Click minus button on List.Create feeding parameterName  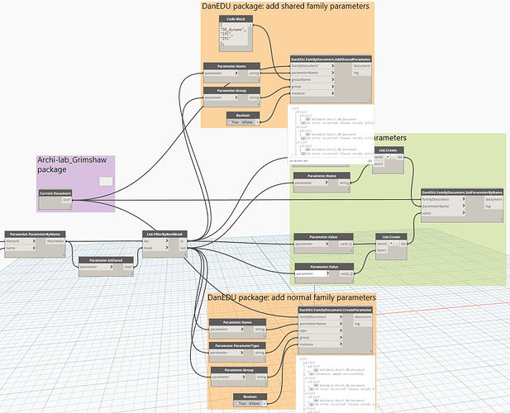click(x=393, y=157)
